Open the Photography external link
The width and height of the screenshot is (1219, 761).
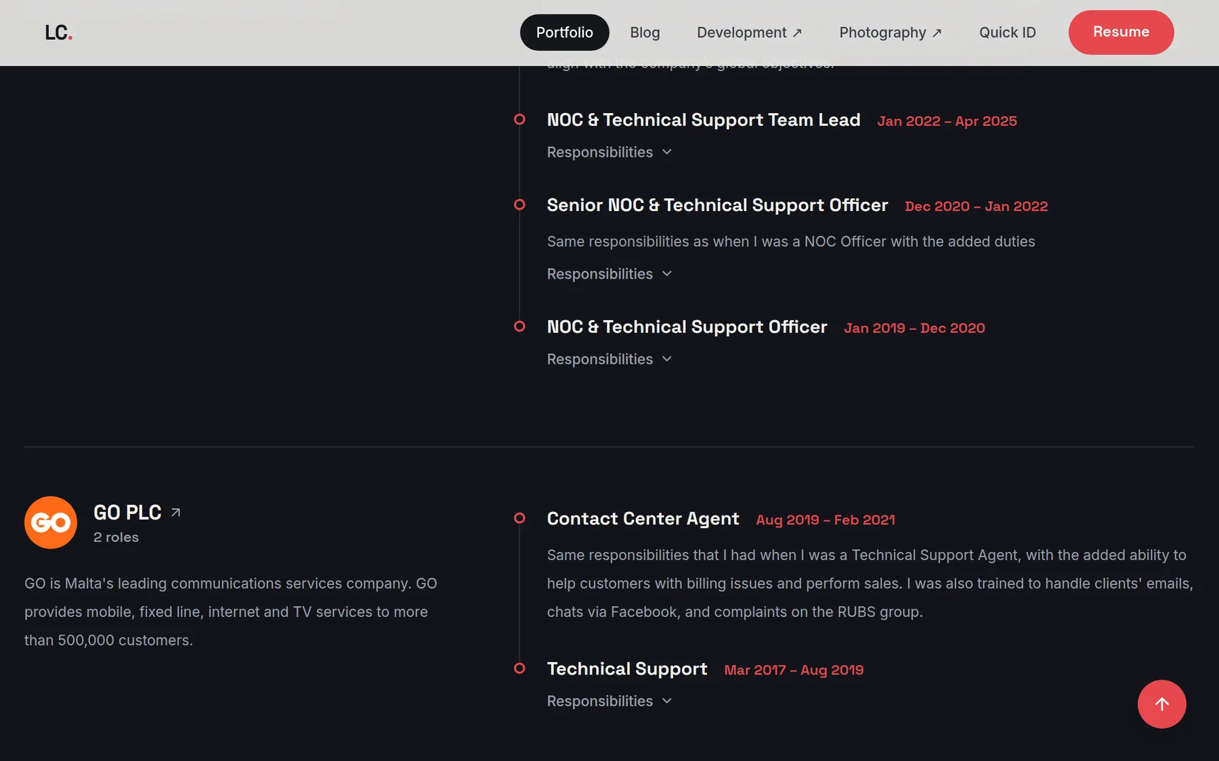(x=891, y=32)
